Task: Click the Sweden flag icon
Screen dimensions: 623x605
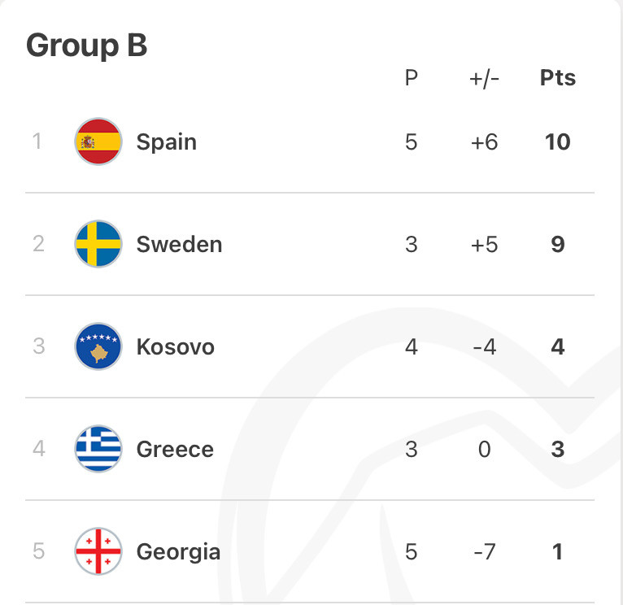Action: pos(98,244)
